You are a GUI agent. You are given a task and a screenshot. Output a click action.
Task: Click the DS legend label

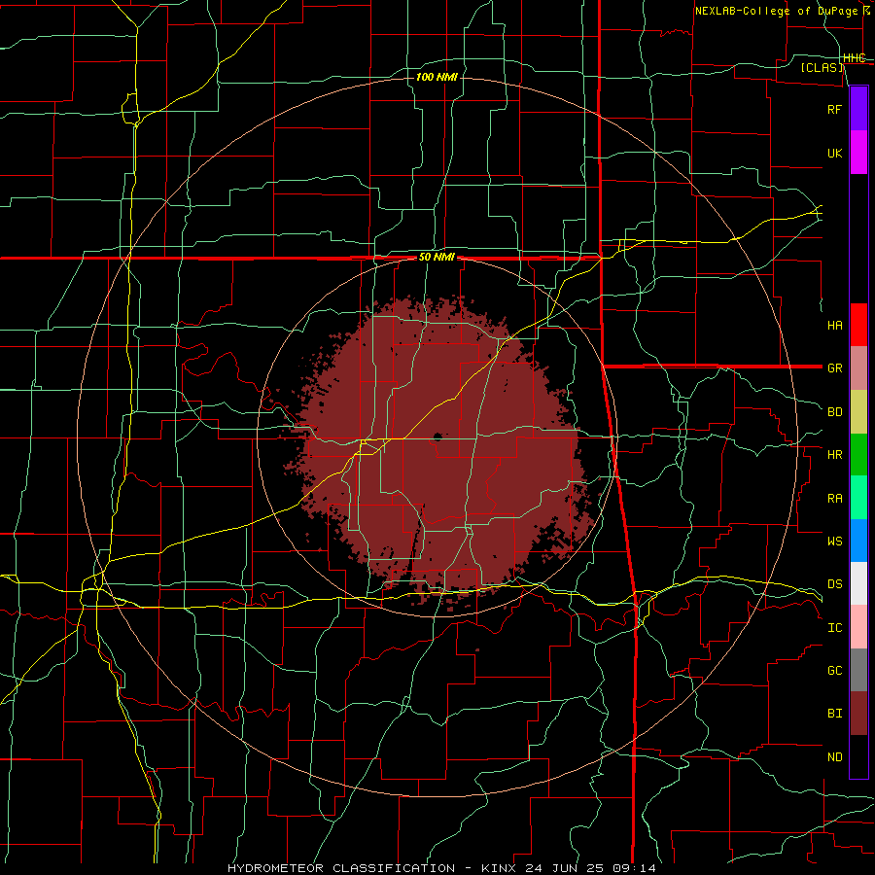[834, 583]
